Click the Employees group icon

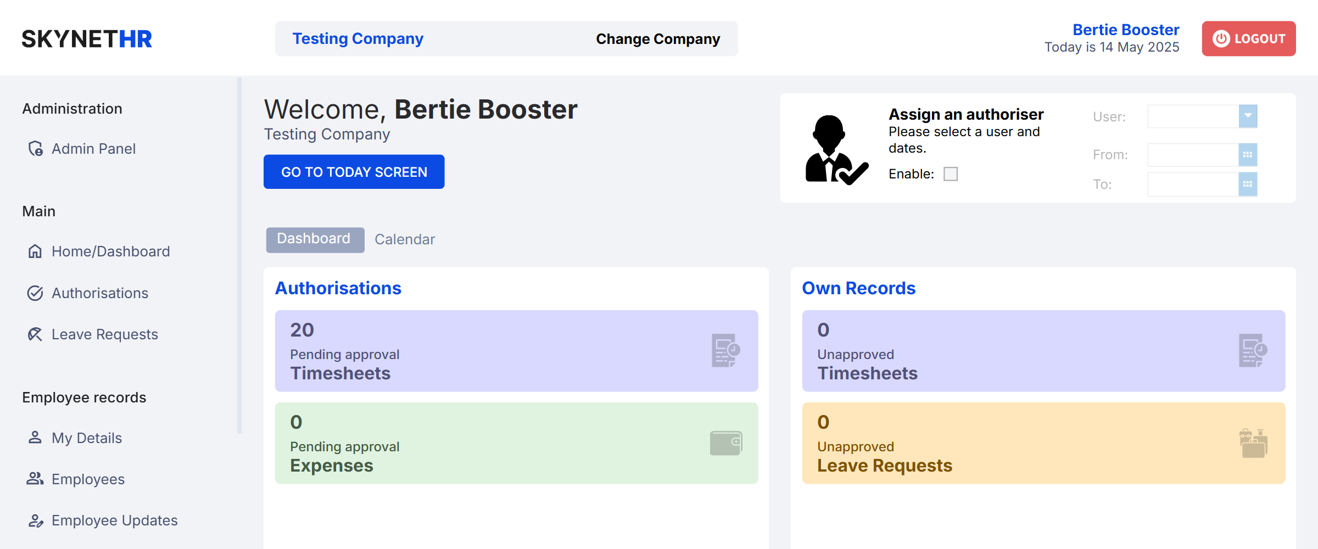click(x=35, y=479)
